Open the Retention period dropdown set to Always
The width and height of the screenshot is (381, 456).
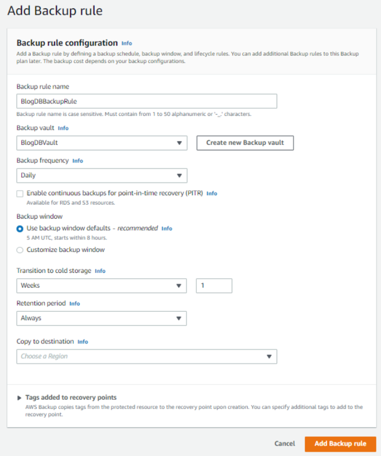pyautogui.click(x=102, y=318)
